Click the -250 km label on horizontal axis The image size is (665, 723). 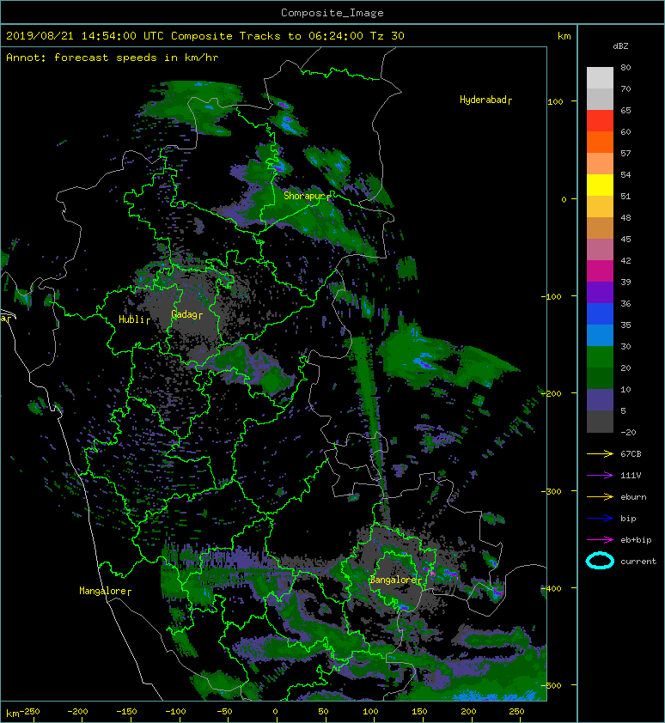(x=31, y=712)
